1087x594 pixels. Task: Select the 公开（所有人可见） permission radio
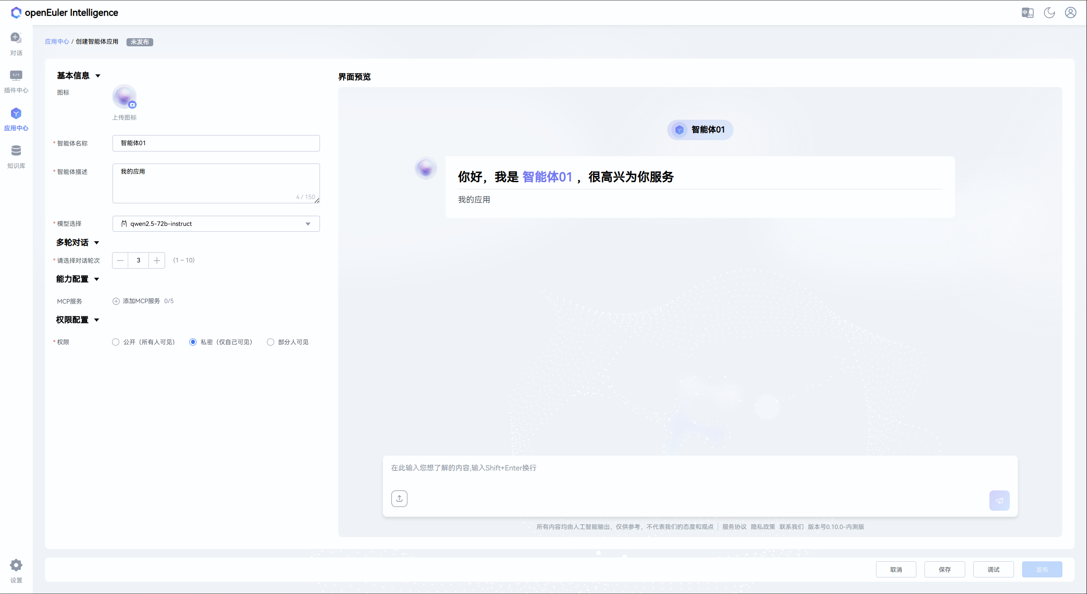pos(115,342)
